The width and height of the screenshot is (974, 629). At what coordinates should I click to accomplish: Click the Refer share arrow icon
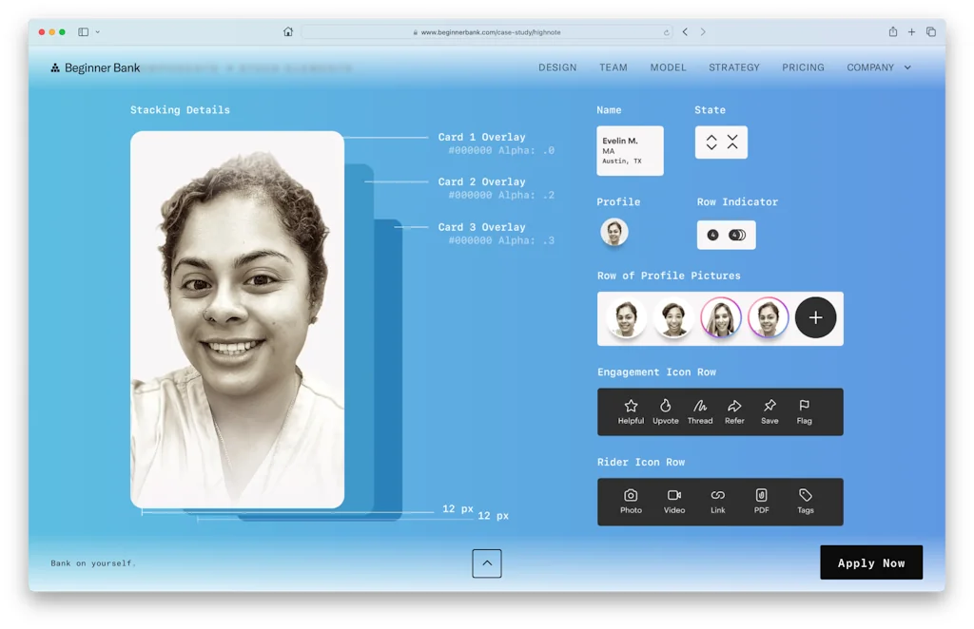pyautogui.click(x=734, y=407)
